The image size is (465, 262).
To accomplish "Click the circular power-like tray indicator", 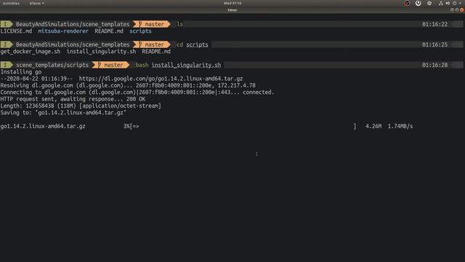I will click(418, 3).
